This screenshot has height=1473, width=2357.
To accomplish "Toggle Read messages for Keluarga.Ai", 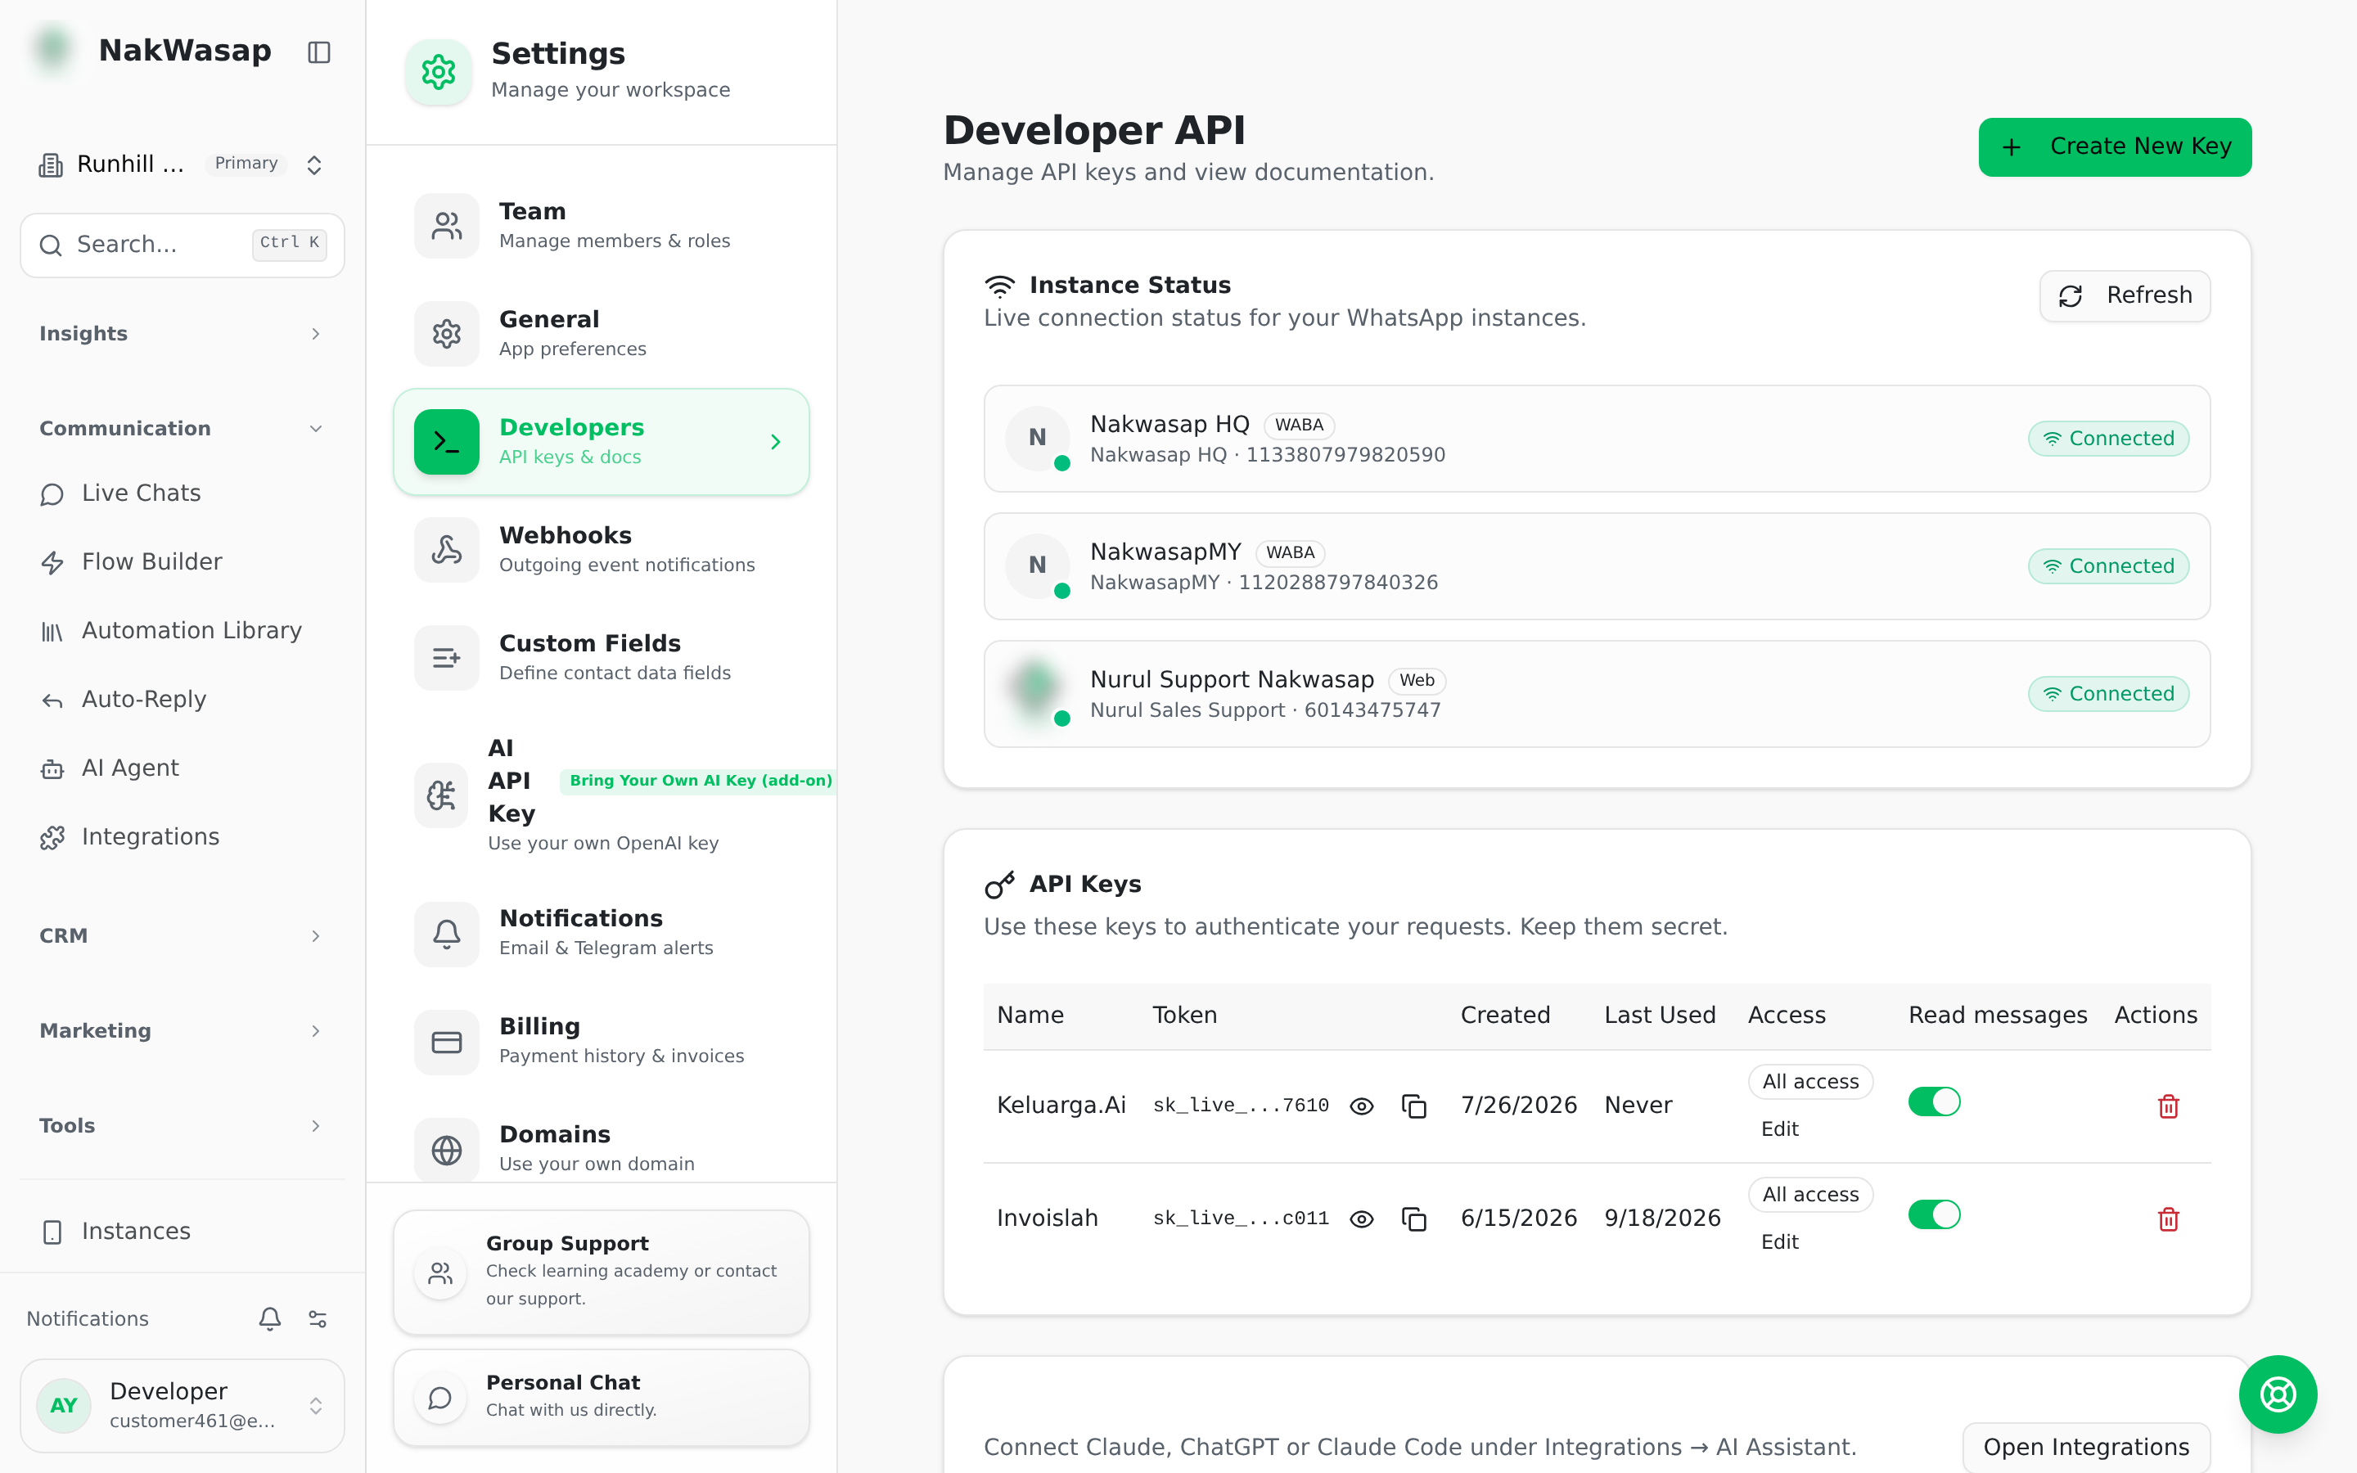I will point(1933,1101).
